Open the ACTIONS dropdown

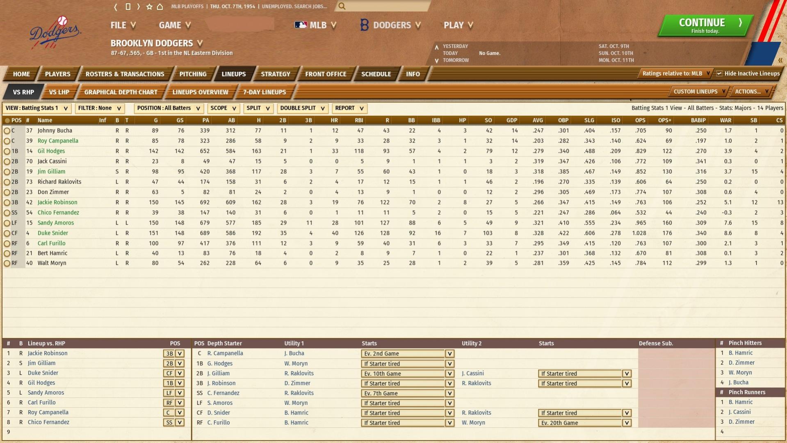pyautogui.click(x=752, y=92)
